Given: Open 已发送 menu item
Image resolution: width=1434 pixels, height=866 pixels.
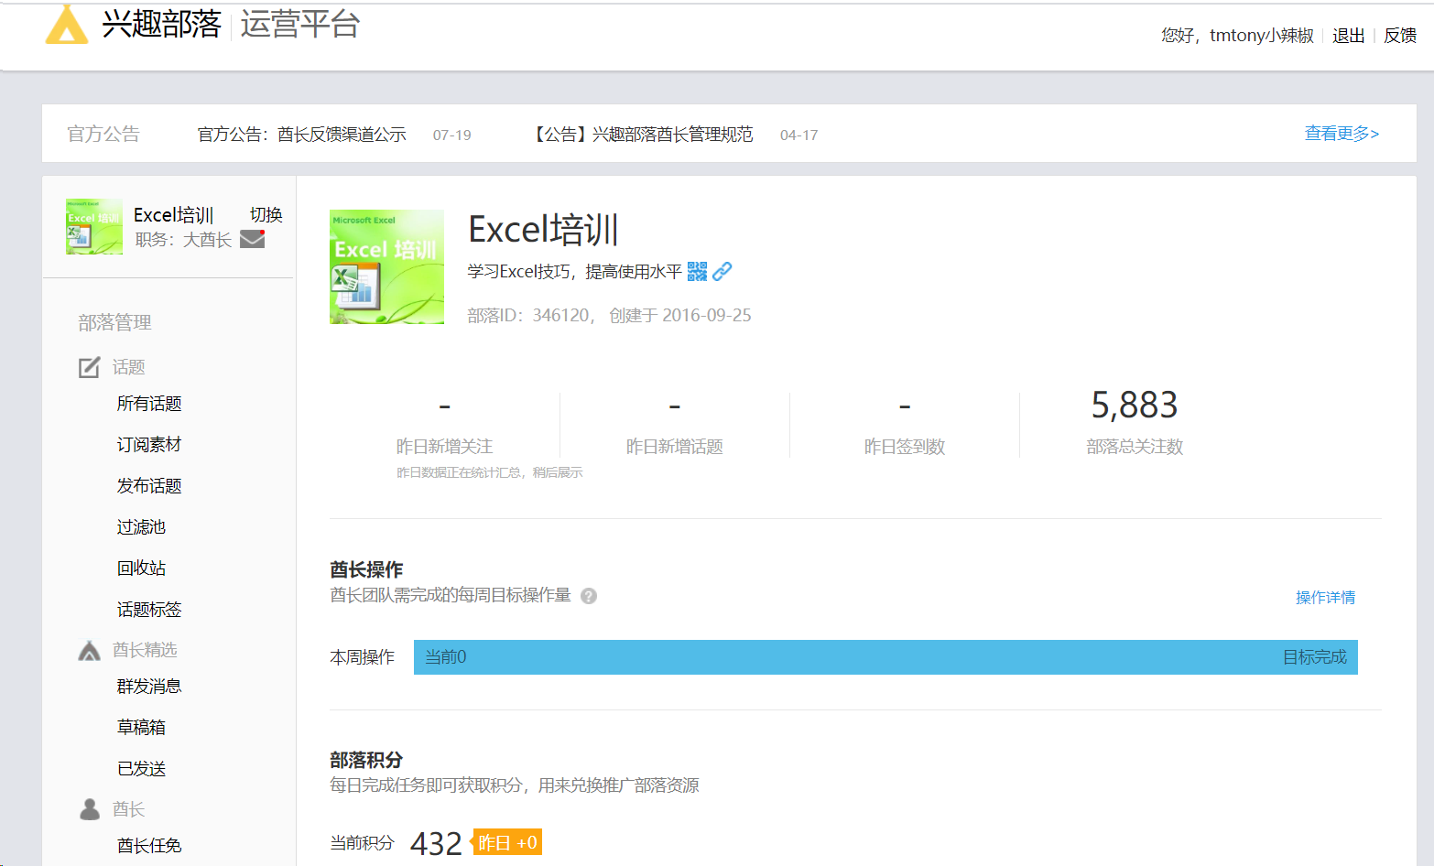Looking at the screenshot, I should (x=141, y=769).
